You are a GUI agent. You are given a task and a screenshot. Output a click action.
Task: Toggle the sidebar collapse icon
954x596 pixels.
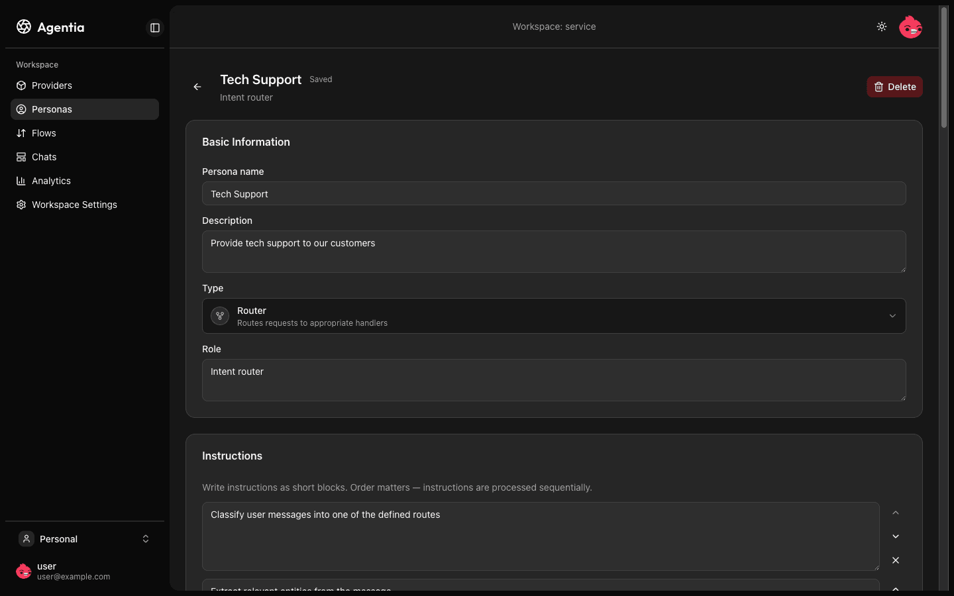155,28
